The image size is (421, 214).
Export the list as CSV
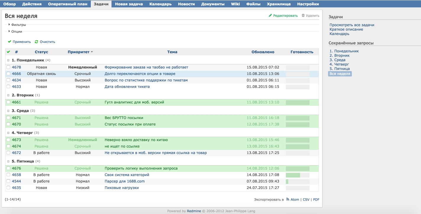point(306,199)
